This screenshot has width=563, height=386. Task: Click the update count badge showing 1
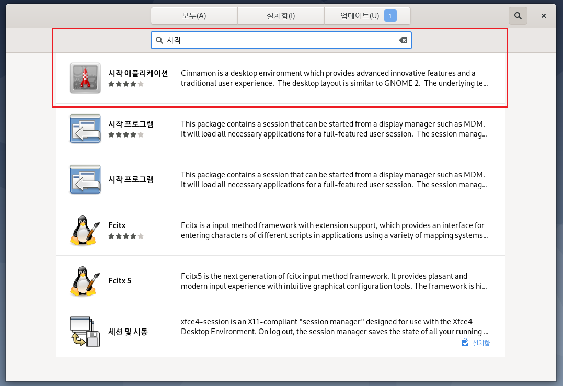click(x=390, y=16)
